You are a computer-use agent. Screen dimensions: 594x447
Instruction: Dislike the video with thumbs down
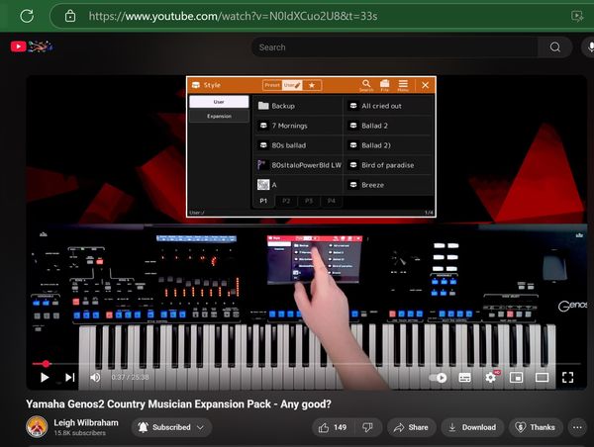(x=367, y=427)
